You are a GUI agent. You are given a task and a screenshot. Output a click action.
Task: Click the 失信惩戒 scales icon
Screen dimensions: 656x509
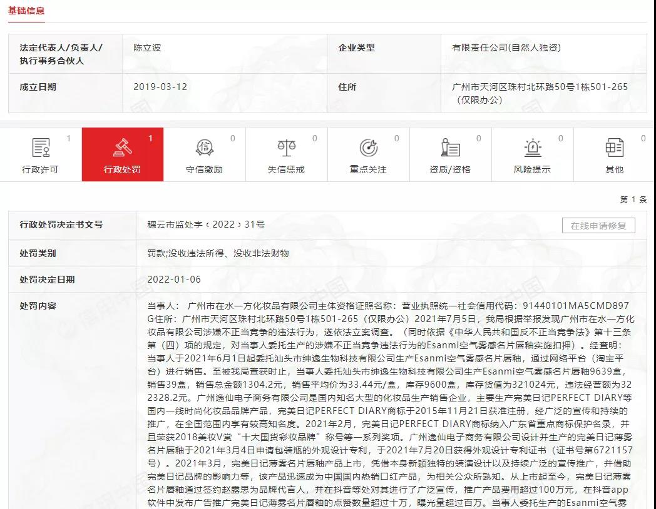(286, 148)
